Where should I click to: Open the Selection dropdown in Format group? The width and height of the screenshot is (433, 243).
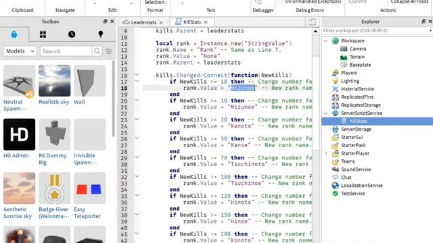point(156,3)
